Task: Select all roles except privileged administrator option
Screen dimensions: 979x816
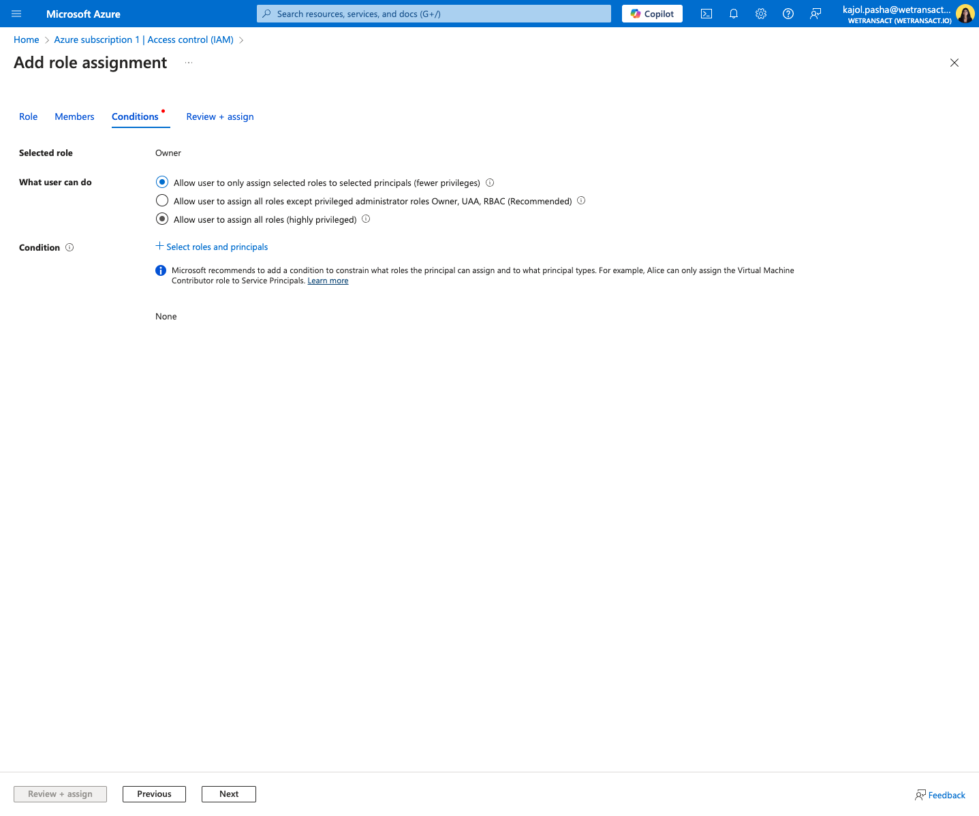Action: tap(162, 201)
